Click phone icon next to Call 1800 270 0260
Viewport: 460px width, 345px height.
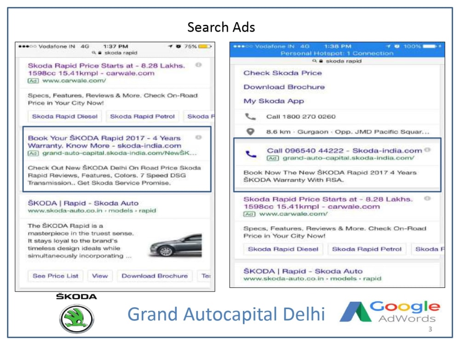(x=250, y=117)
